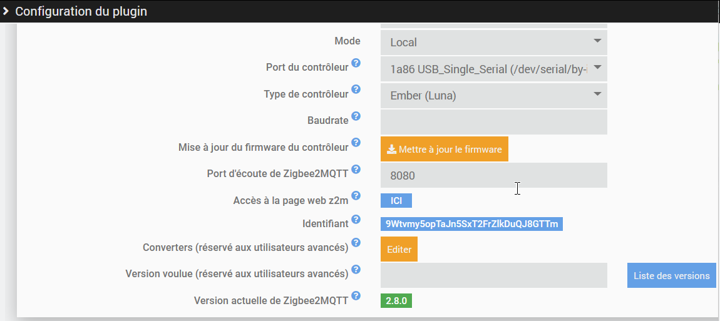Click help icon for Version actuelle de Zigbee2MQTT
This screenshot has height=321, width=720.
click(x=356, y=295)
